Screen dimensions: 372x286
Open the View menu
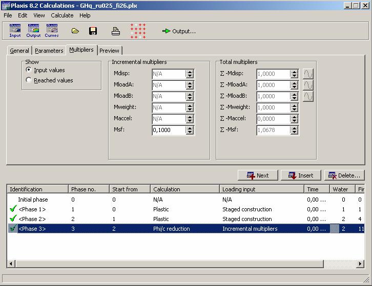(x=39, y=15)
